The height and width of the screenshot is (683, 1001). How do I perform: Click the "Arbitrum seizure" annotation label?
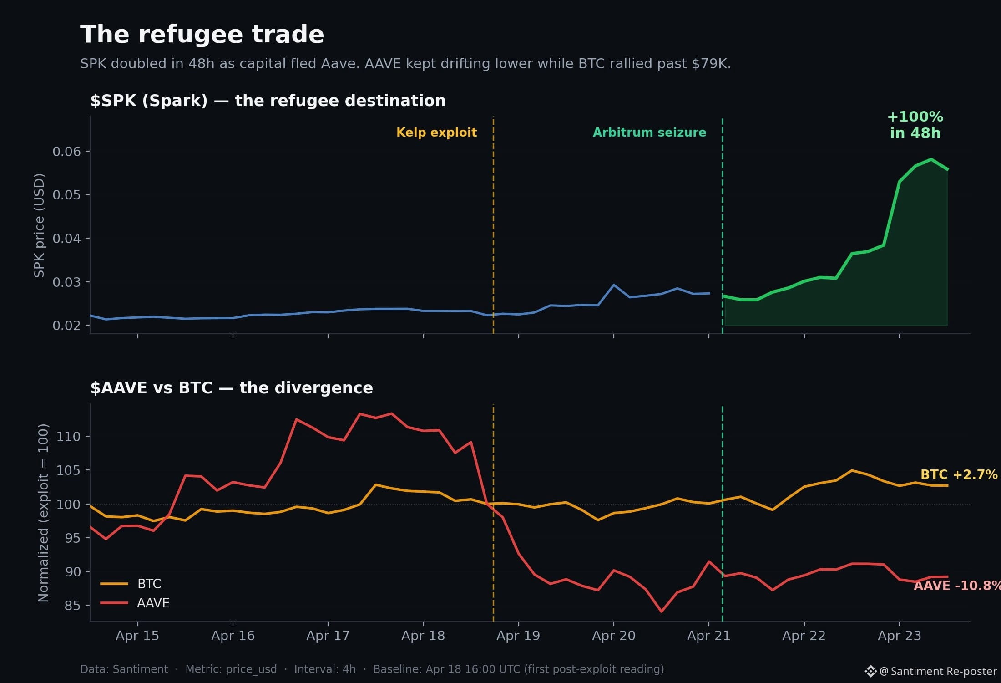(x=649, y=133)
